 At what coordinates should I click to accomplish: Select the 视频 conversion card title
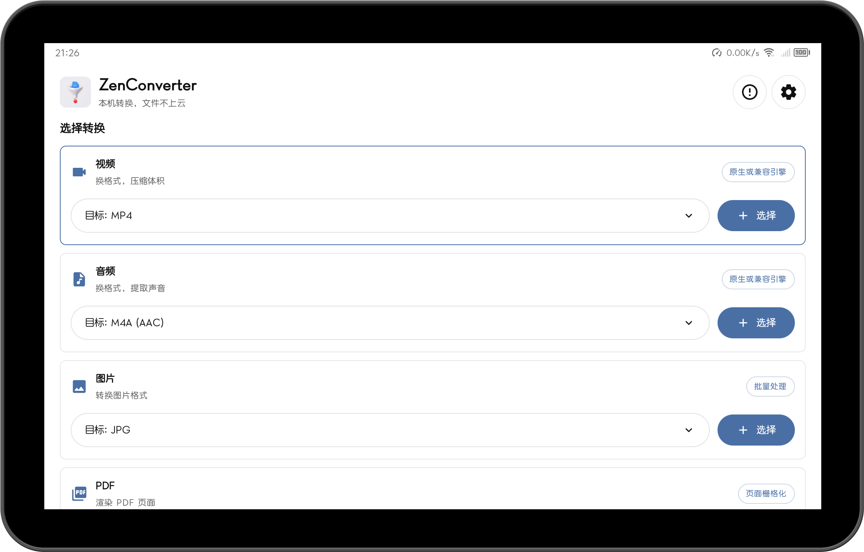[x=105, y=164]
